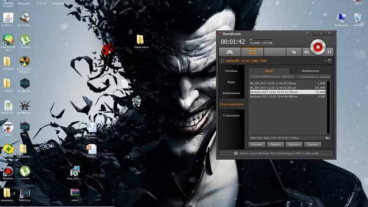Open the Основные sidebar section
Screen dimensions: 368x207
(x=231, y=71)
